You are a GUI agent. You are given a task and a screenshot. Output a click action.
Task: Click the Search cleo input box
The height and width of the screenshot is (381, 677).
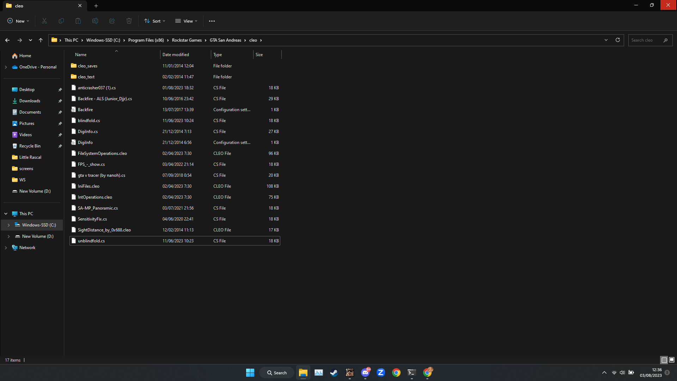pyautogui.click(x=646, y=40)
